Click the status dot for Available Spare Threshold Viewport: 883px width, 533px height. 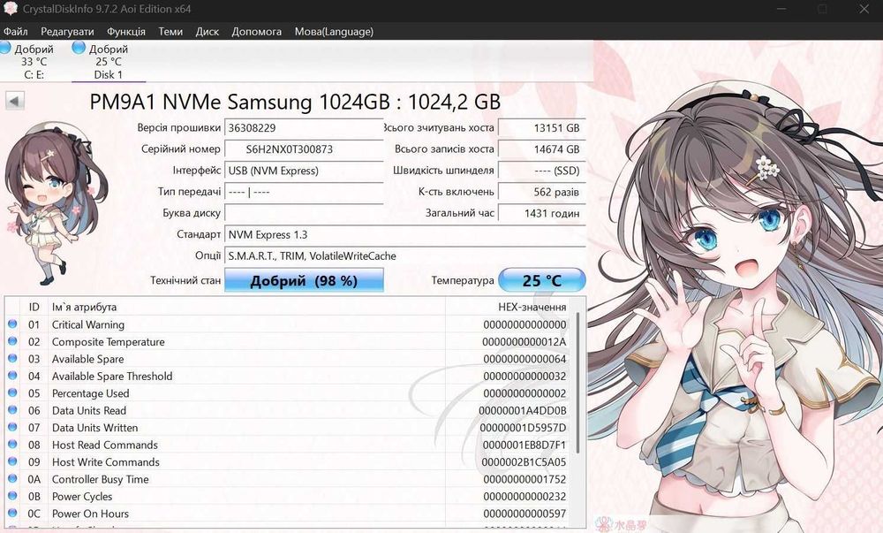point(12,376)
